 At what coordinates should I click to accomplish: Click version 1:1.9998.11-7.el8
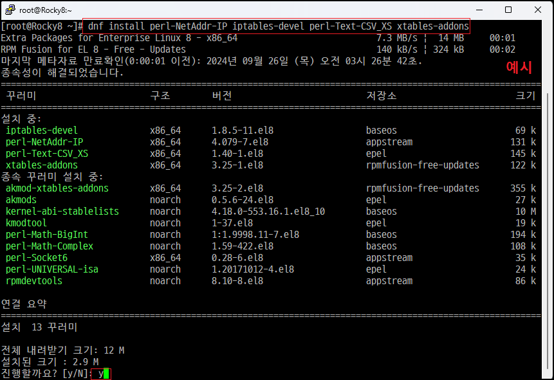click(x=255, y=235)
